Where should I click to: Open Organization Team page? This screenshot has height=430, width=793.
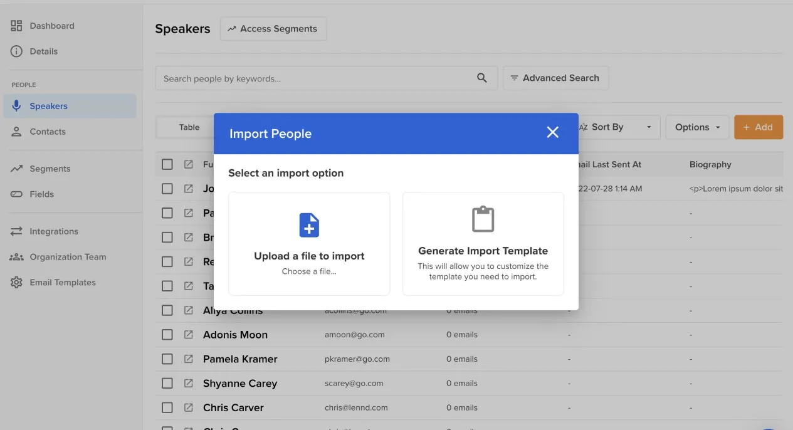click(68, 257)
